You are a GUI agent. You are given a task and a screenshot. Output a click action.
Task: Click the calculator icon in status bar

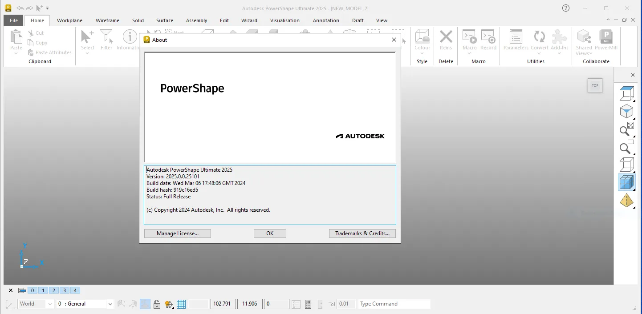tap(308, 304)
